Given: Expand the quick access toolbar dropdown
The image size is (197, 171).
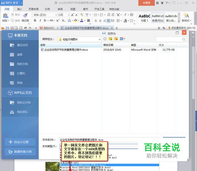Looking at the screenshot, I should point(36,28).
